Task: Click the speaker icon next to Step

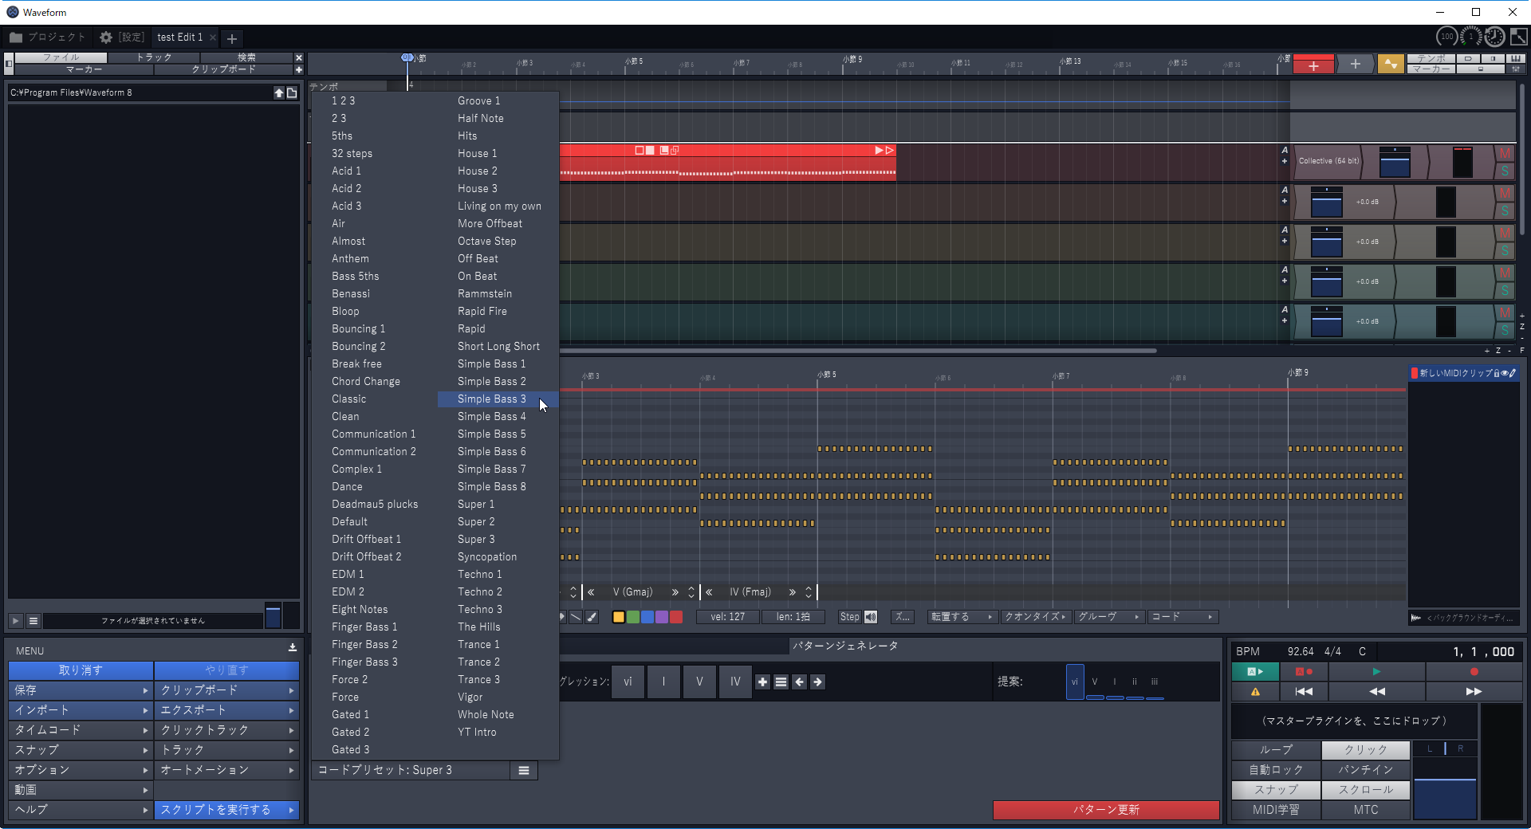Action: coord(871,617)
